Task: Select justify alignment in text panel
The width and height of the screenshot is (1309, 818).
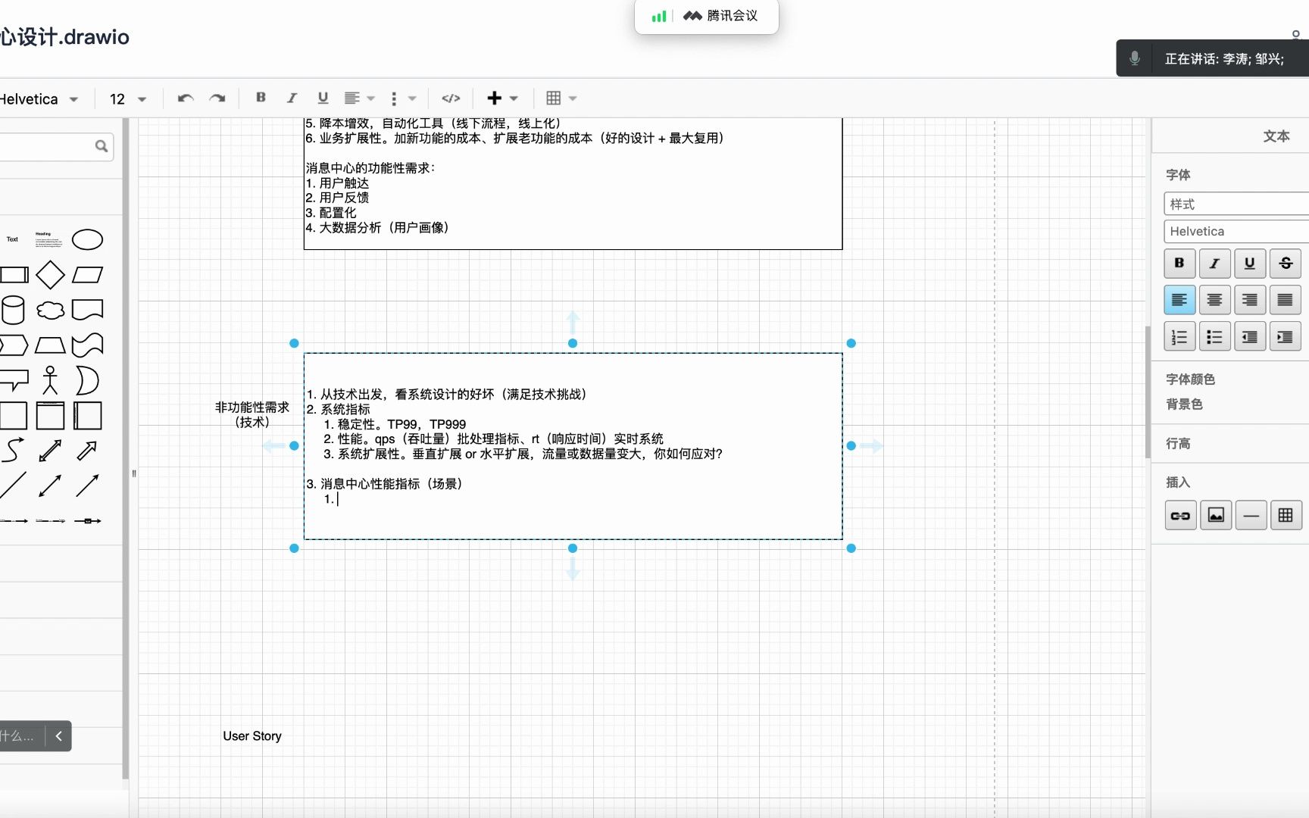Action: [x=1286, y=300]
